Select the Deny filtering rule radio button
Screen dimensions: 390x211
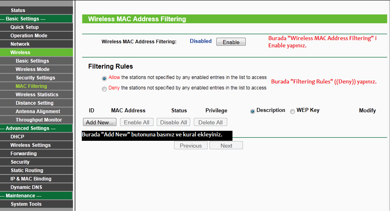(105, 89)
